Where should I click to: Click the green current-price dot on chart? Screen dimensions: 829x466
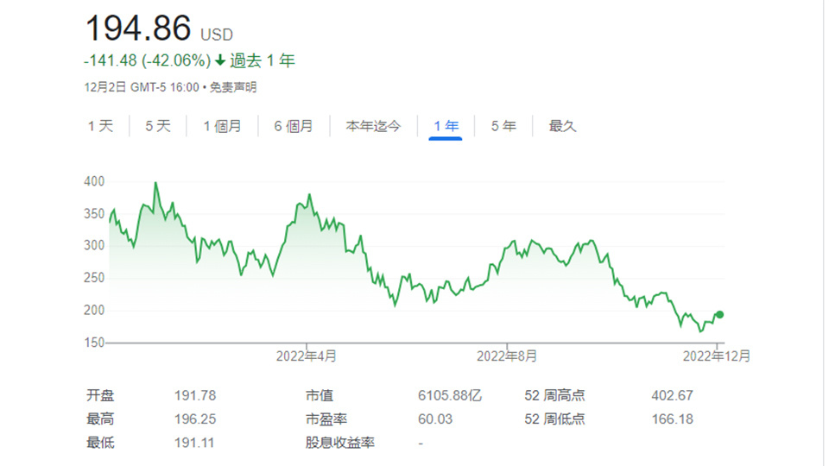tap(719, 314)
